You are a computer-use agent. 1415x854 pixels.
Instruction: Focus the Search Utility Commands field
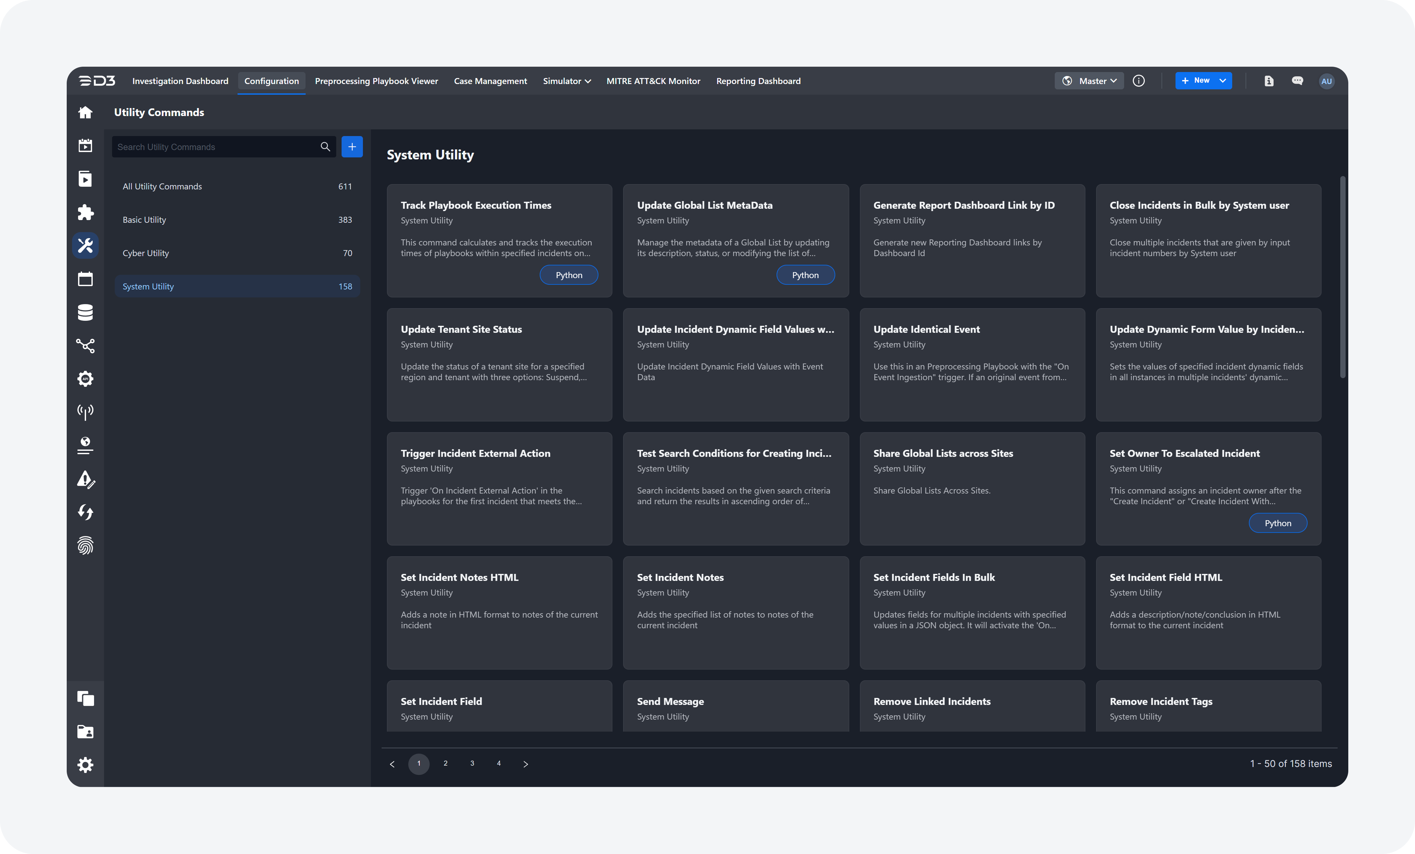215,147
